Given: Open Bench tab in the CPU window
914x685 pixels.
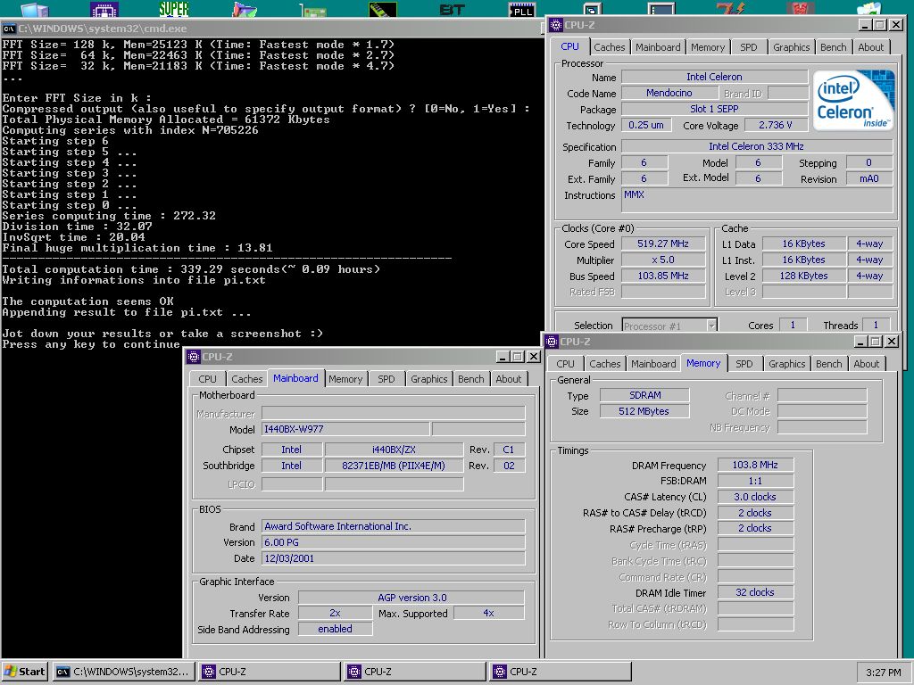Looking at the screenshot, I should [834, 47].
